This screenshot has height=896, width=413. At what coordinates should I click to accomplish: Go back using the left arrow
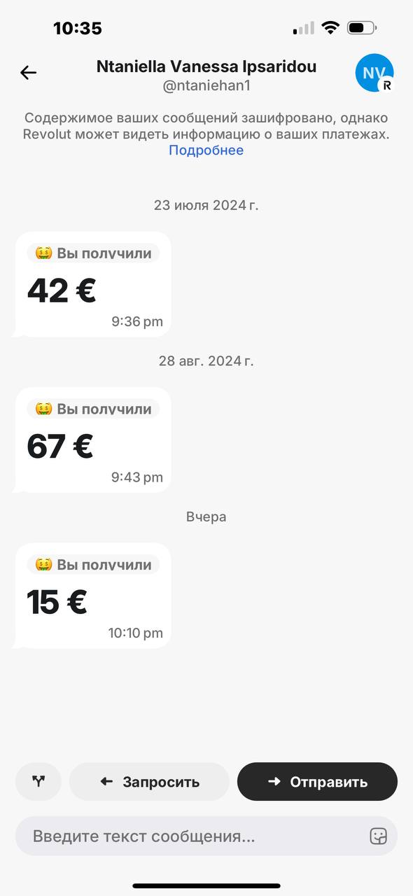tap(28, 72)
